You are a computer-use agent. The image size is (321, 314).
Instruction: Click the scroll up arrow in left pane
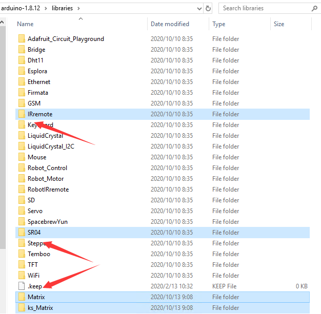tap(2, 23)
